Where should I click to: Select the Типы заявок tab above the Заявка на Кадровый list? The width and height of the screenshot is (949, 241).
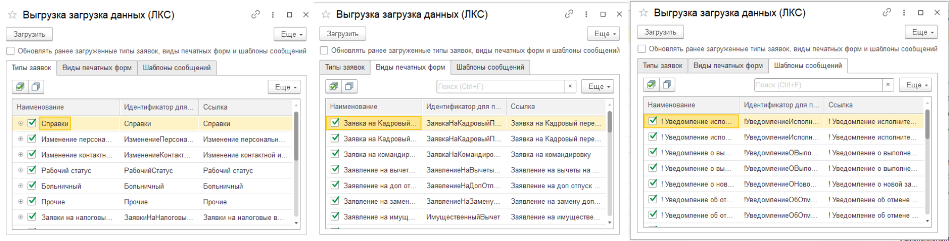345,67
